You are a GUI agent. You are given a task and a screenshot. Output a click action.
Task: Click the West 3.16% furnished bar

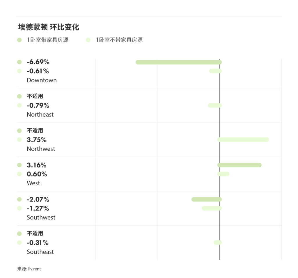239,165
